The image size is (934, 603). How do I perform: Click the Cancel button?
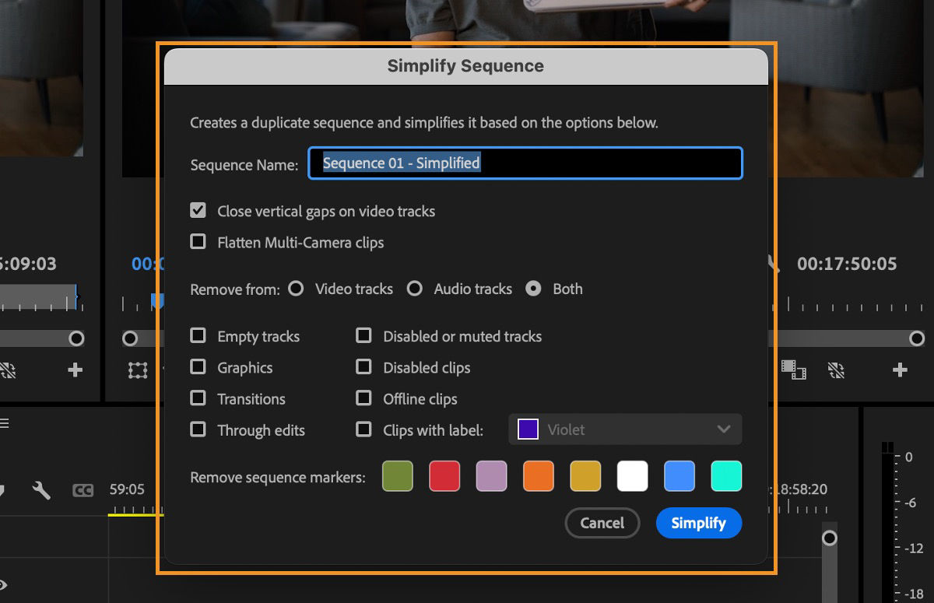pyautogui.click(x=602, y=523)
